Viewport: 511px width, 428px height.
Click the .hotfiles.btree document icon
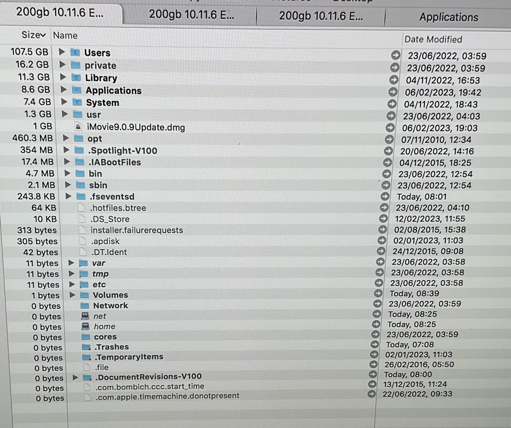coord(81,208)
